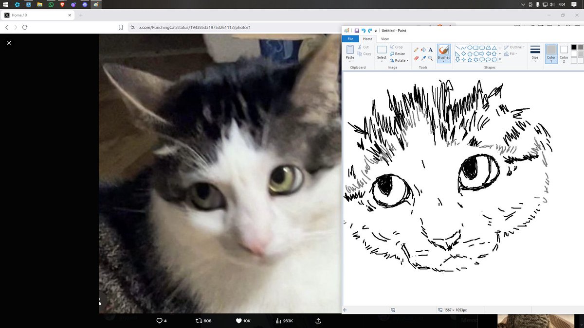Screen dimensions: 584x328
Task: Click the views chart icon showing 263K
Action: (278, 321)
